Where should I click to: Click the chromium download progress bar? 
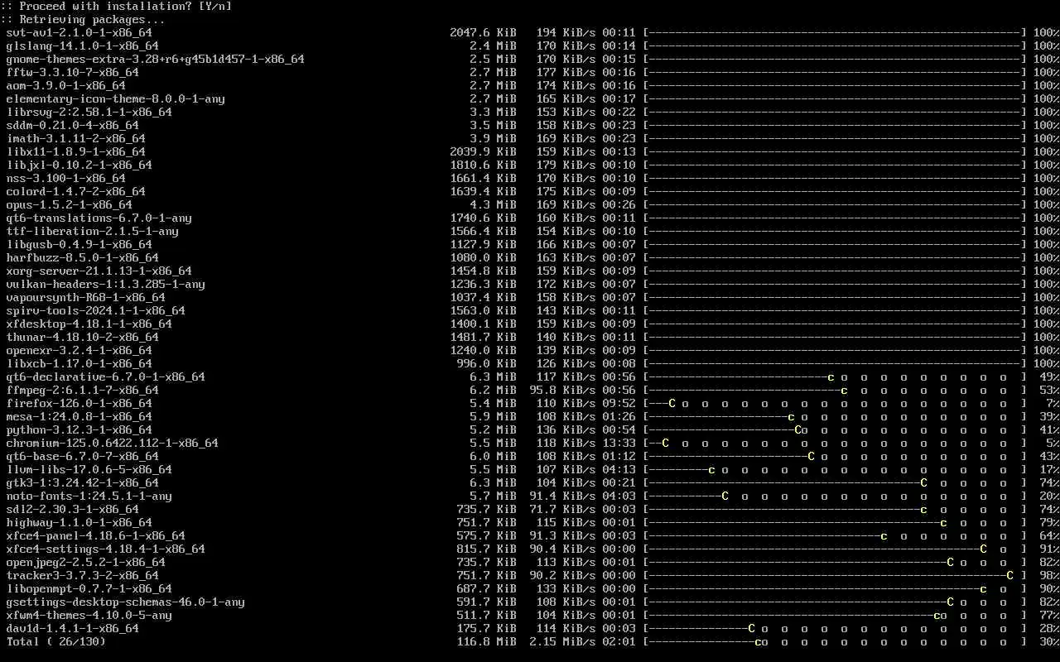(x=835, y=444)
